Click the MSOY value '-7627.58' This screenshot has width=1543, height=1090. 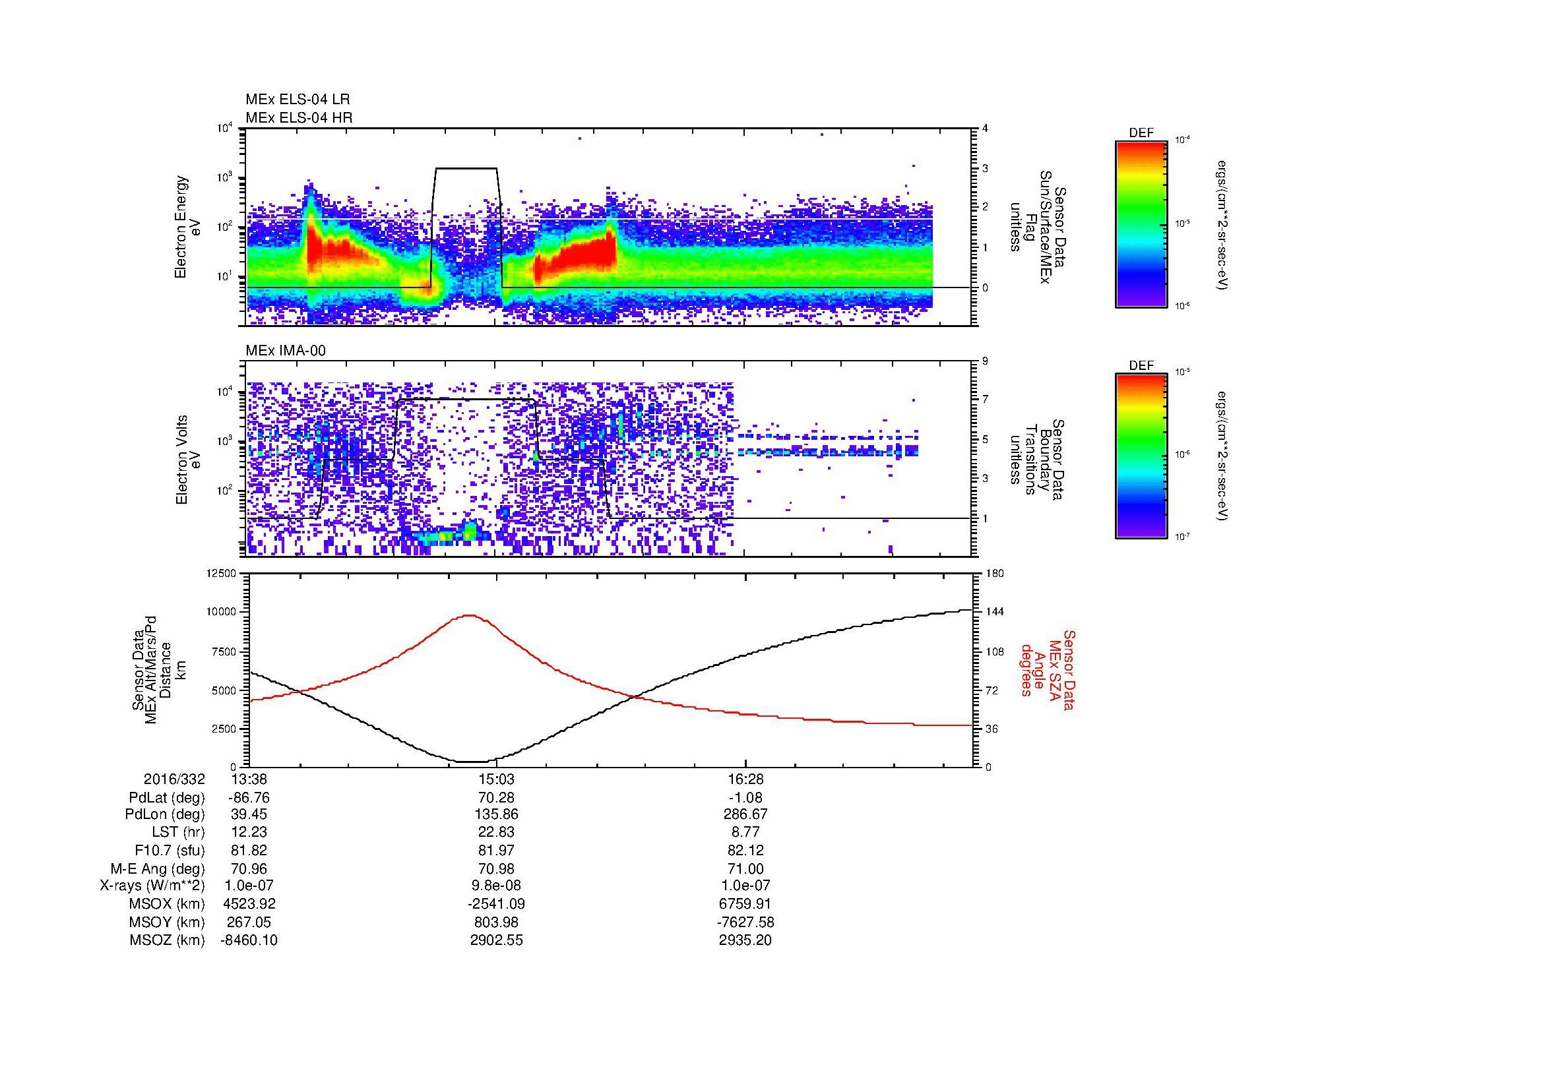(745, 923)
